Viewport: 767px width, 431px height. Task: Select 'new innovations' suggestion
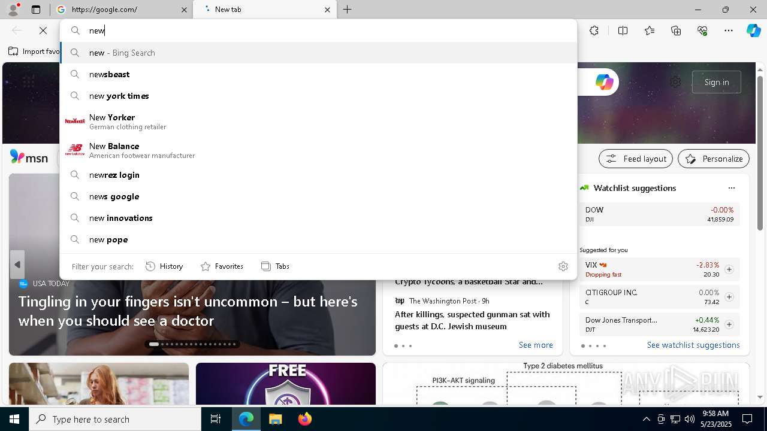[319, 218]
